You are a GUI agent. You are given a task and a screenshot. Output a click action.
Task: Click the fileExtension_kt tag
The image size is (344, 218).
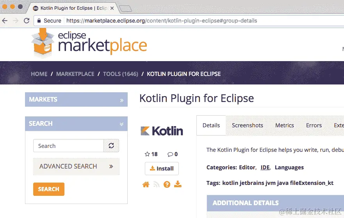click(312, 183)
